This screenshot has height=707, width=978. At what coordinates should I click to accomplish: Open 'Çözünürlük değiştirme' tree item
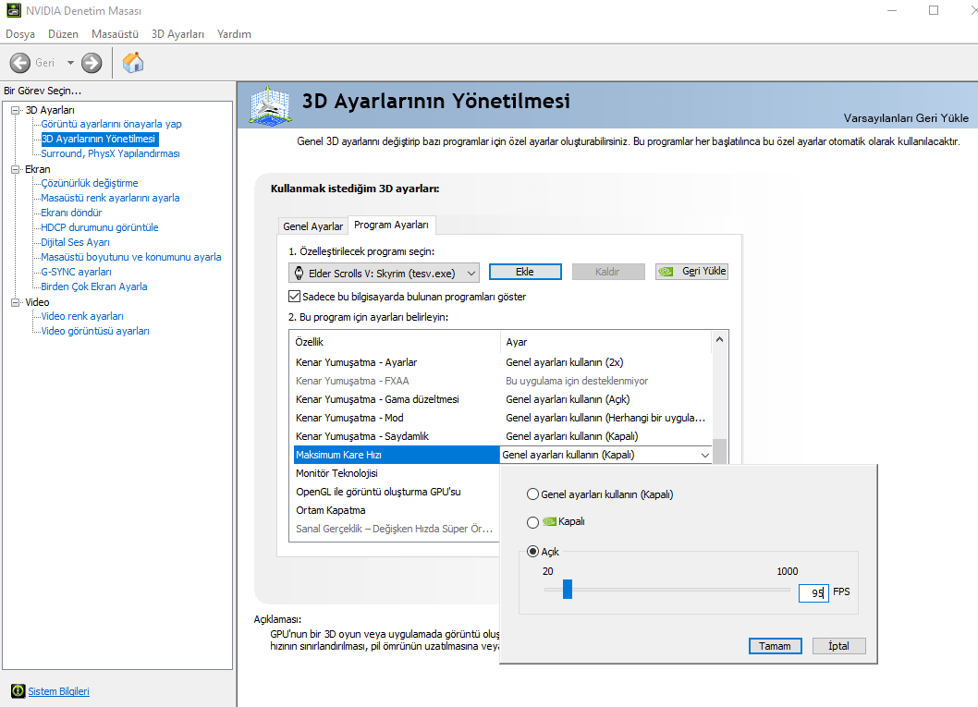[89, 183]
